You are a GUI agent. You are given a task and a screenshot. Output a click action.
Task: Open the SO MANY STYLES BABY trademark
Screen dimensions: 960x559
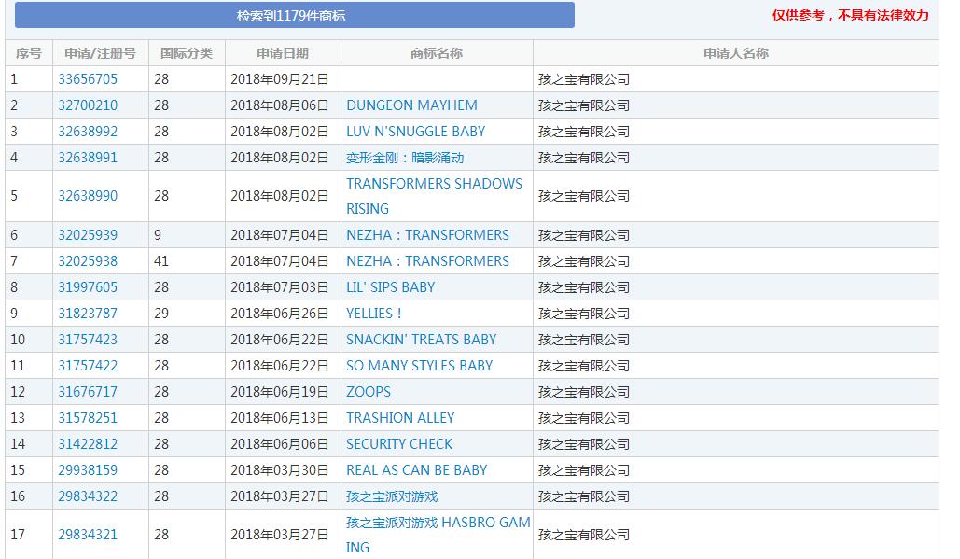[x=420, y=366]
